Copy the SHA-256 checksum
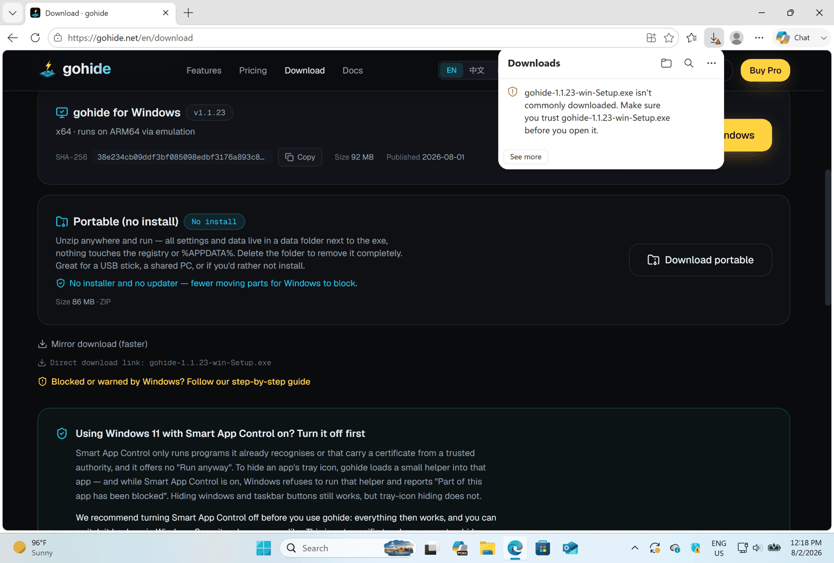Screen dimensions: 834x563 click(x=300, y=157)
